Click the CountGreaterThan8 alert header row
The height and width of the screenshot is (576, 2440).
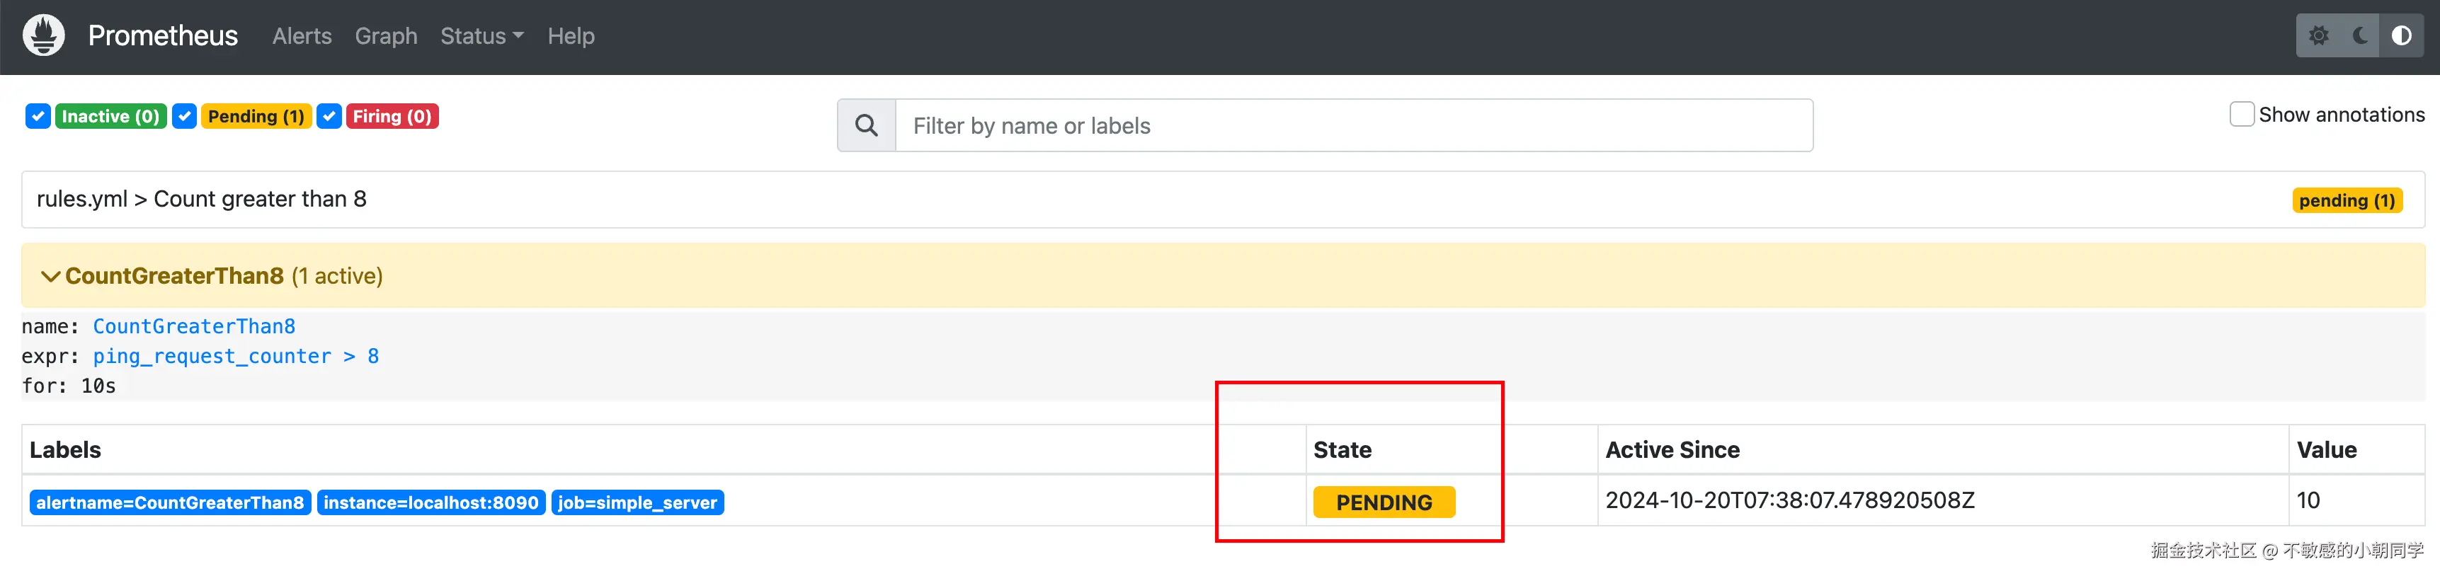(1222, 276)
